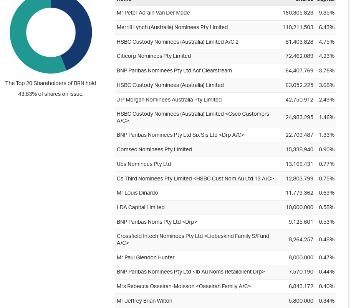This screenshot has width=351, height=308.
Task: Select 'Mr Louis Dinardo' name
Action: [x=137, y=193]
